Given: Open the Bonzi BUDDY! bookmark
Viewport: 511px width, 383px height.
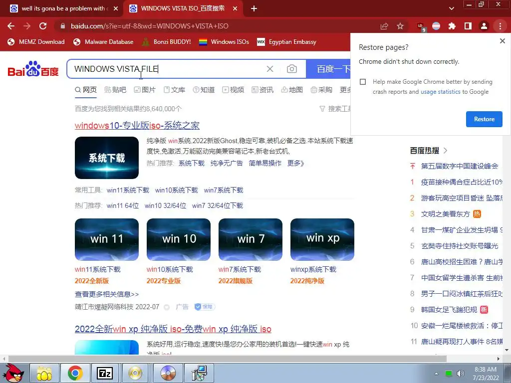Looking at the screenshot, I should [x=167, y=42].
